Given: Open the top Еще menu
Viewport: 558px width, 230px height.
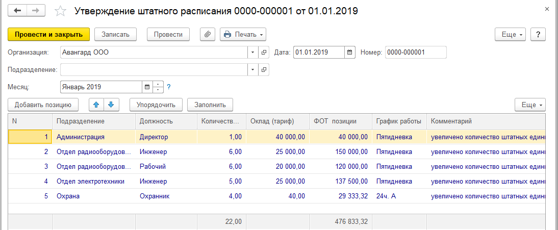Looking at the screenshot, I should pyautogui.click(x=511, y=34).
